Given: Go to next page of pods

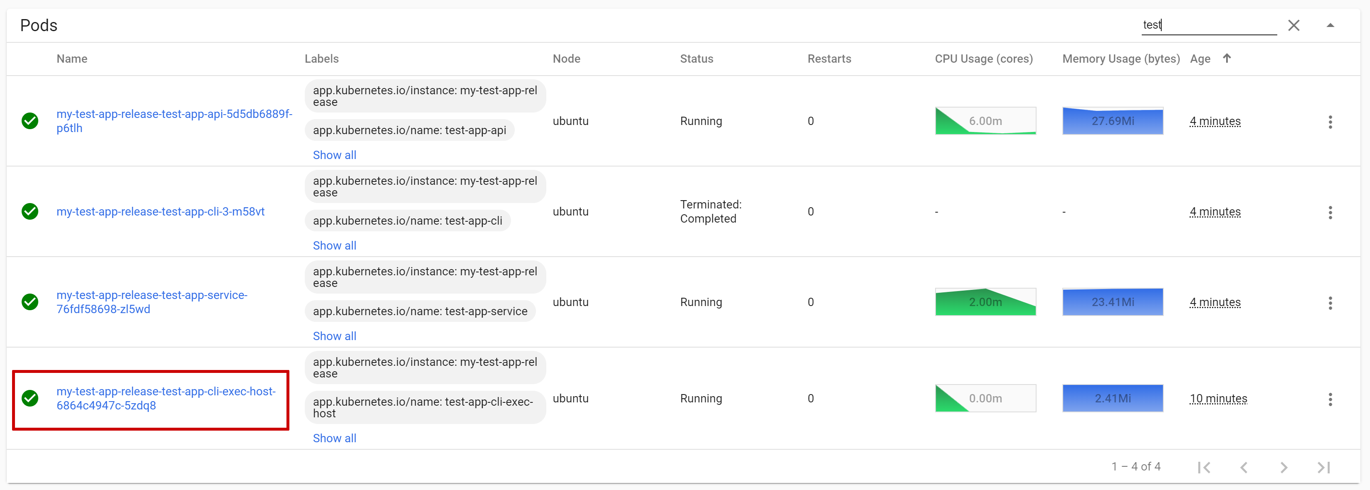Looking at the screenshot, I should pyautogui.click(x=1284, y=467).
